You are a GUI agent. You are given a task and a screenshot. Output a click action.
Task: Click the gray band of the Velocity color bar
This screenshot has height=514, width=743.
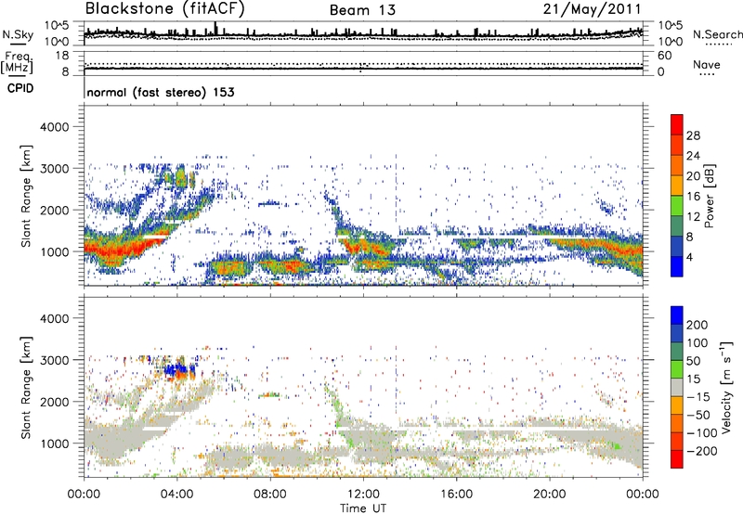[x=677, y=388]
